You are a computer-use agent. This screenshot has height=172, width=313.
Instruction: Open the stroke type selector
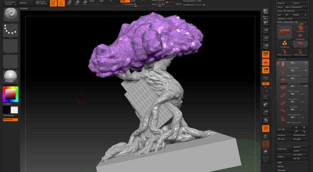click(10, 30)
